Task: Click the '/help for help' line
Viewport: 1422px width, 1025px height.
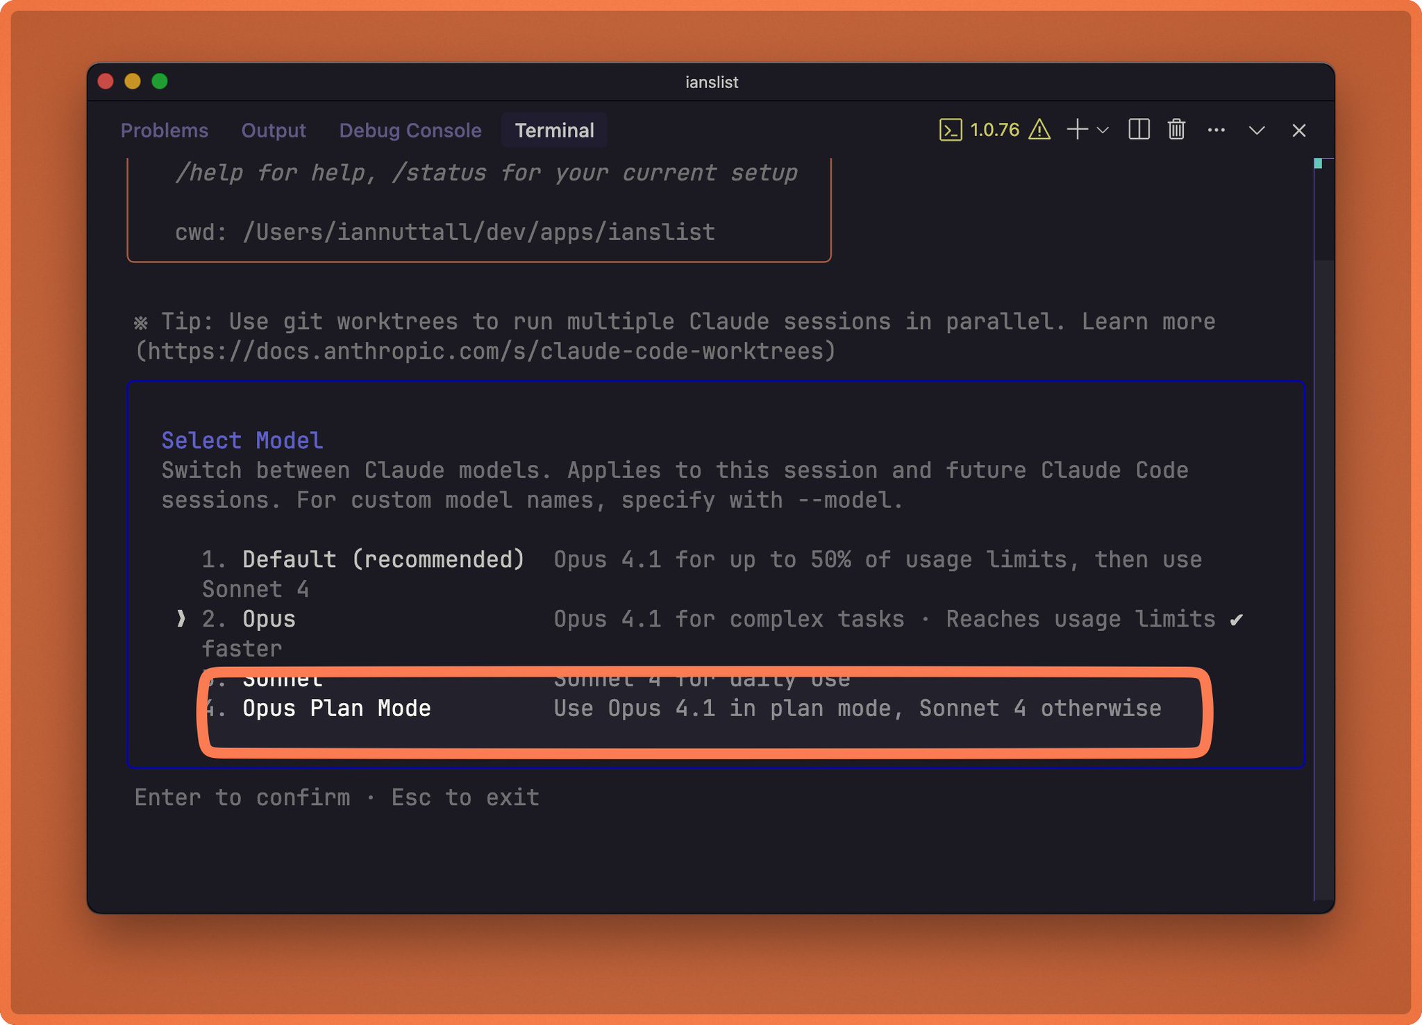Action: click(486, 172)
